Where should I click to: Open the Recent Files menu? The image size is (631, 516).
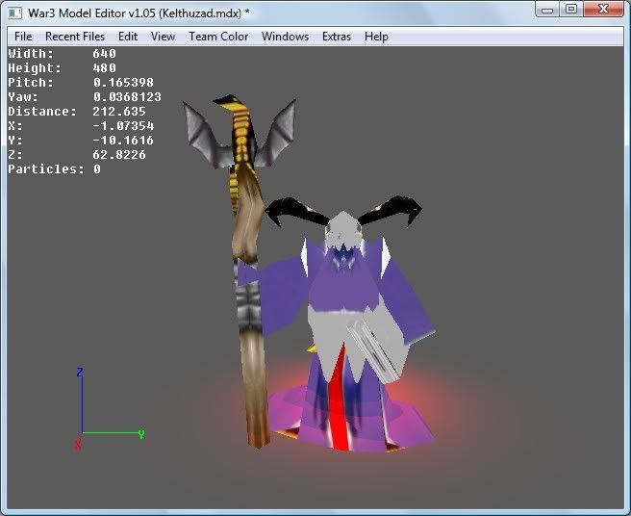(75, 37)
